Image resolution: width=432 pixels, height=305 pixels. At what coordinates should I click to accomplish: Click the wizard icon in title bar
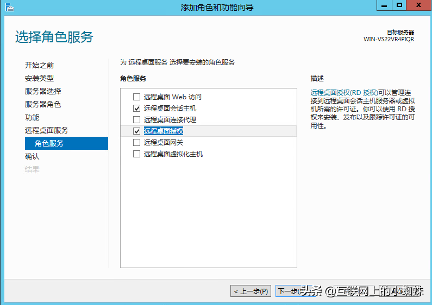click(x=10, y=7)
